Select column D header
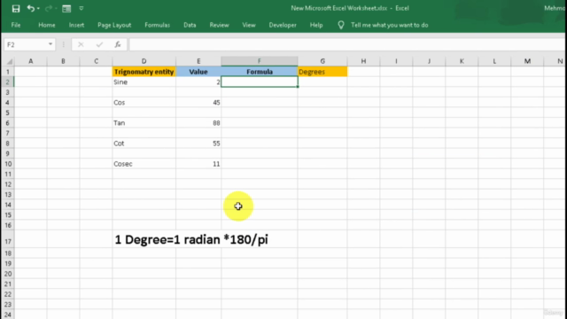Viewport: 567px width, 319px height. pyautogui.click(x=144, y=61)
